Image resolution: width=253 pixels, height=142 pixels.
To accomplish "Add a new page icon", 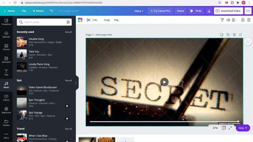I will (241, 35).
